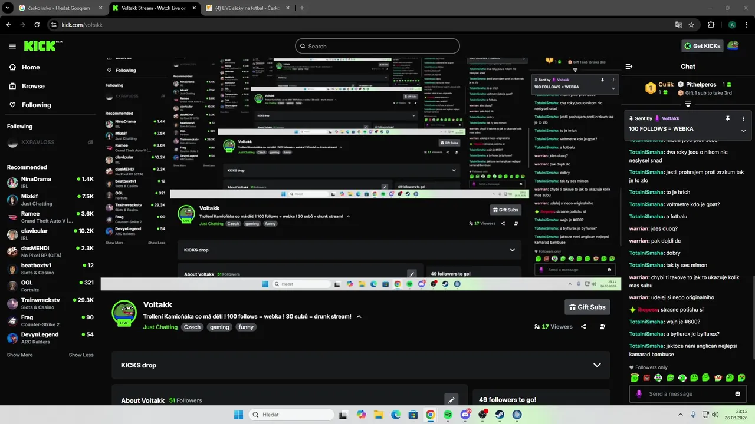The image size is (755, 424).
Task: Open the hamburger menu beside the Kick logo
Action: 12,46
